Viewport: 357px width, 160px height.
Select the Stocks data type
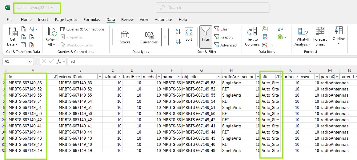(125, 38)
